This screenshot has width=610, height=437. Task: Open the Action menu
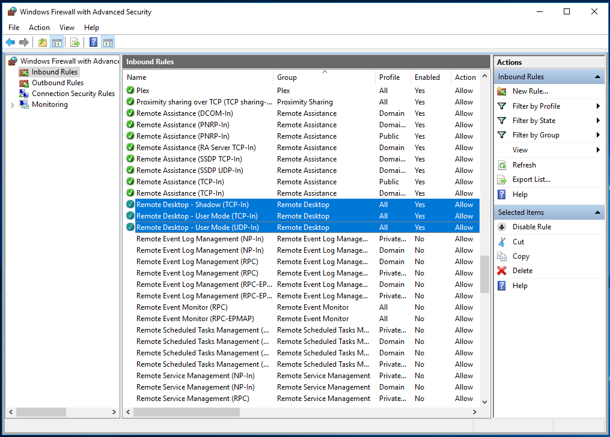tap(39, 28)
